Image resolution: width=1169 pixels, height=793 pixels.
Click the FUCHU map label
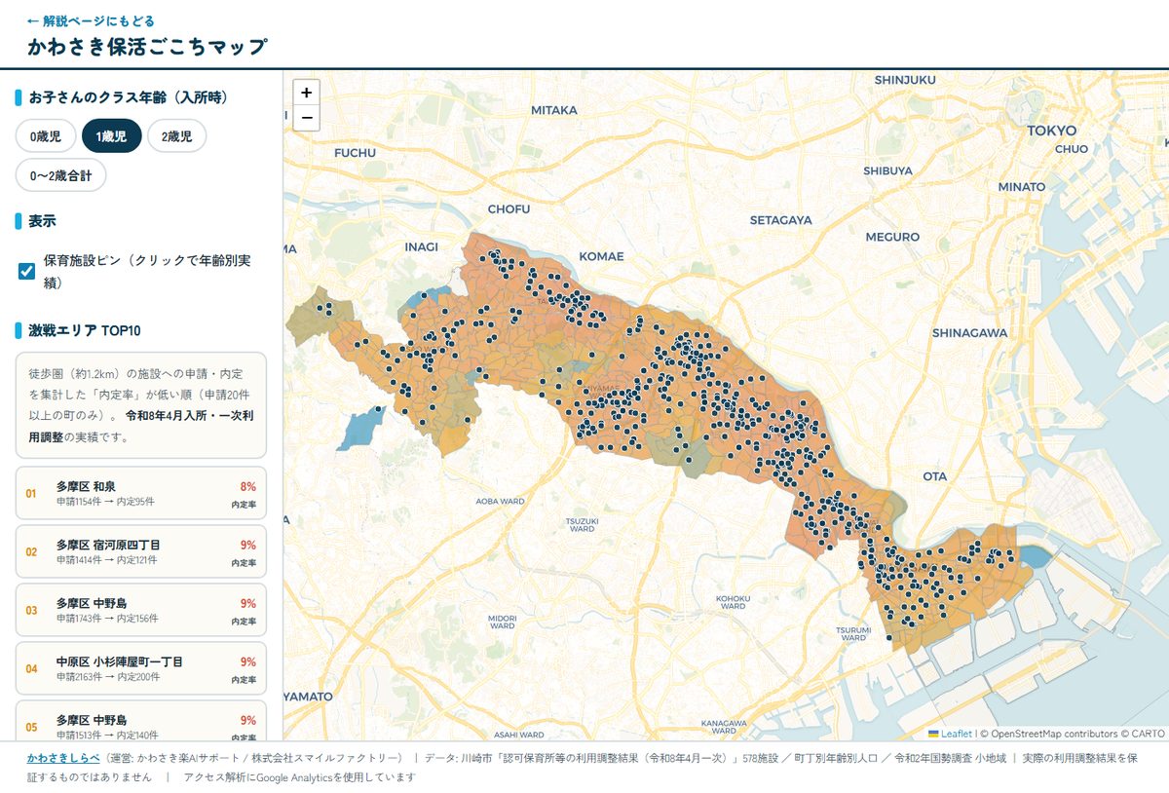(x=355, y=153)
